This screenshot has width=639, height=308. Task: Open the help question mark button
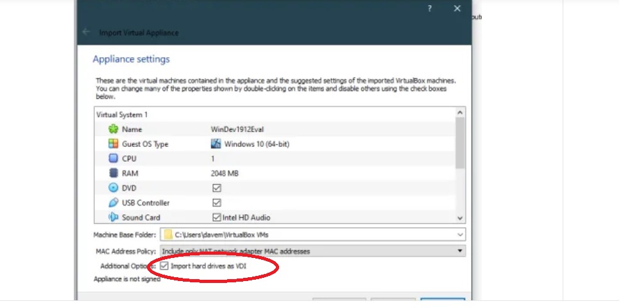click(430, 8)
